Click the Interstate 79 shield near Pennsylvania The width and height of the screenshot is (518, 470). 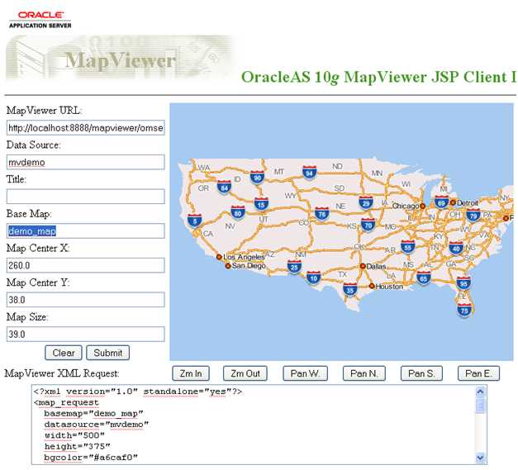tap(473, 216)
